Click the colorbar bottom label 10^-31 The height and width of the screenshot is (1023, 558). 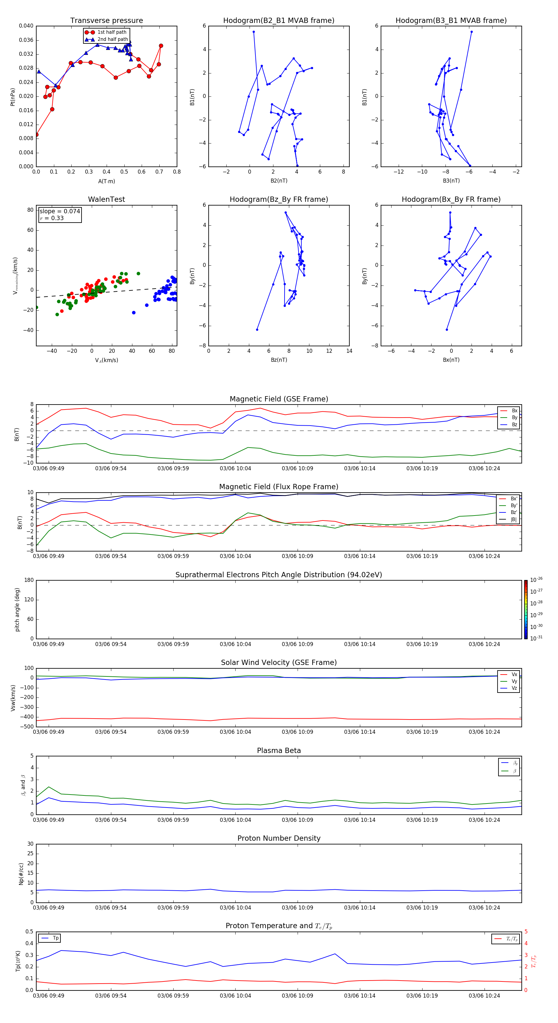coord(536,638)
